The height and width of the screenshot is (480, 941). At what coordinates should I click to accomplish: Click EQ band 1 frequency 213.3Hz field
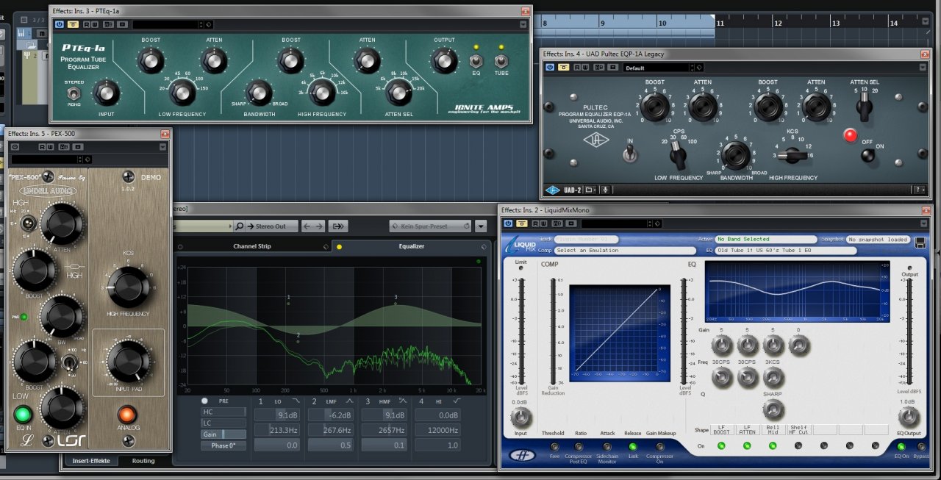(x=276, y=430)
